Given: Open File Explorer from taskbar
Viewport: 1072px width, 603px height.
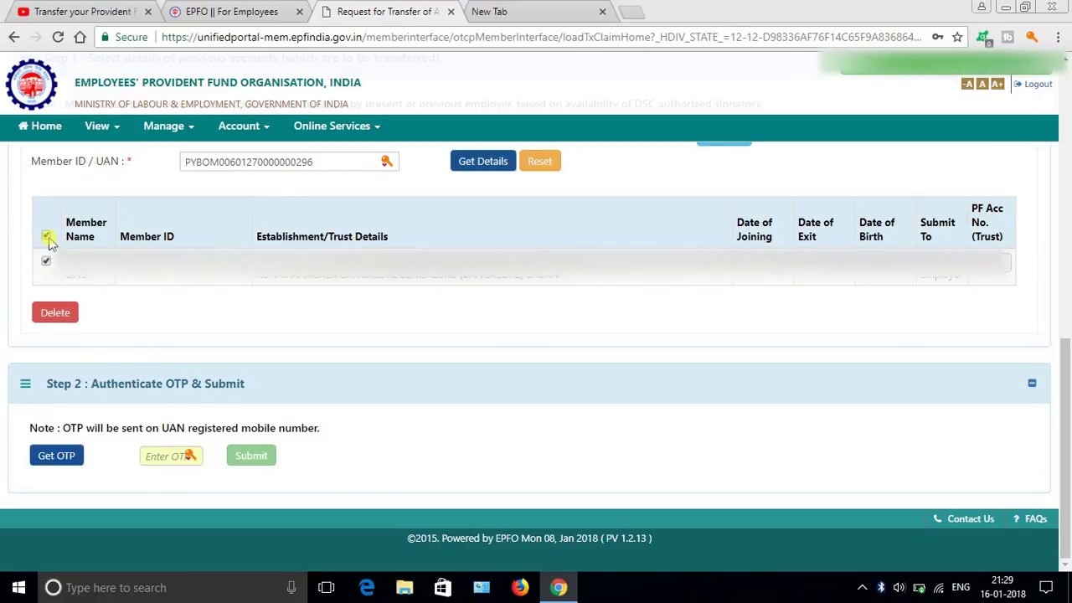Looking at the screenshot, I should coord(405,587).
